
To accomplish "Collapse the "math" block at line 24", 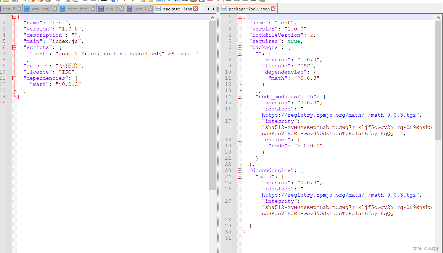I will [240, 177].
